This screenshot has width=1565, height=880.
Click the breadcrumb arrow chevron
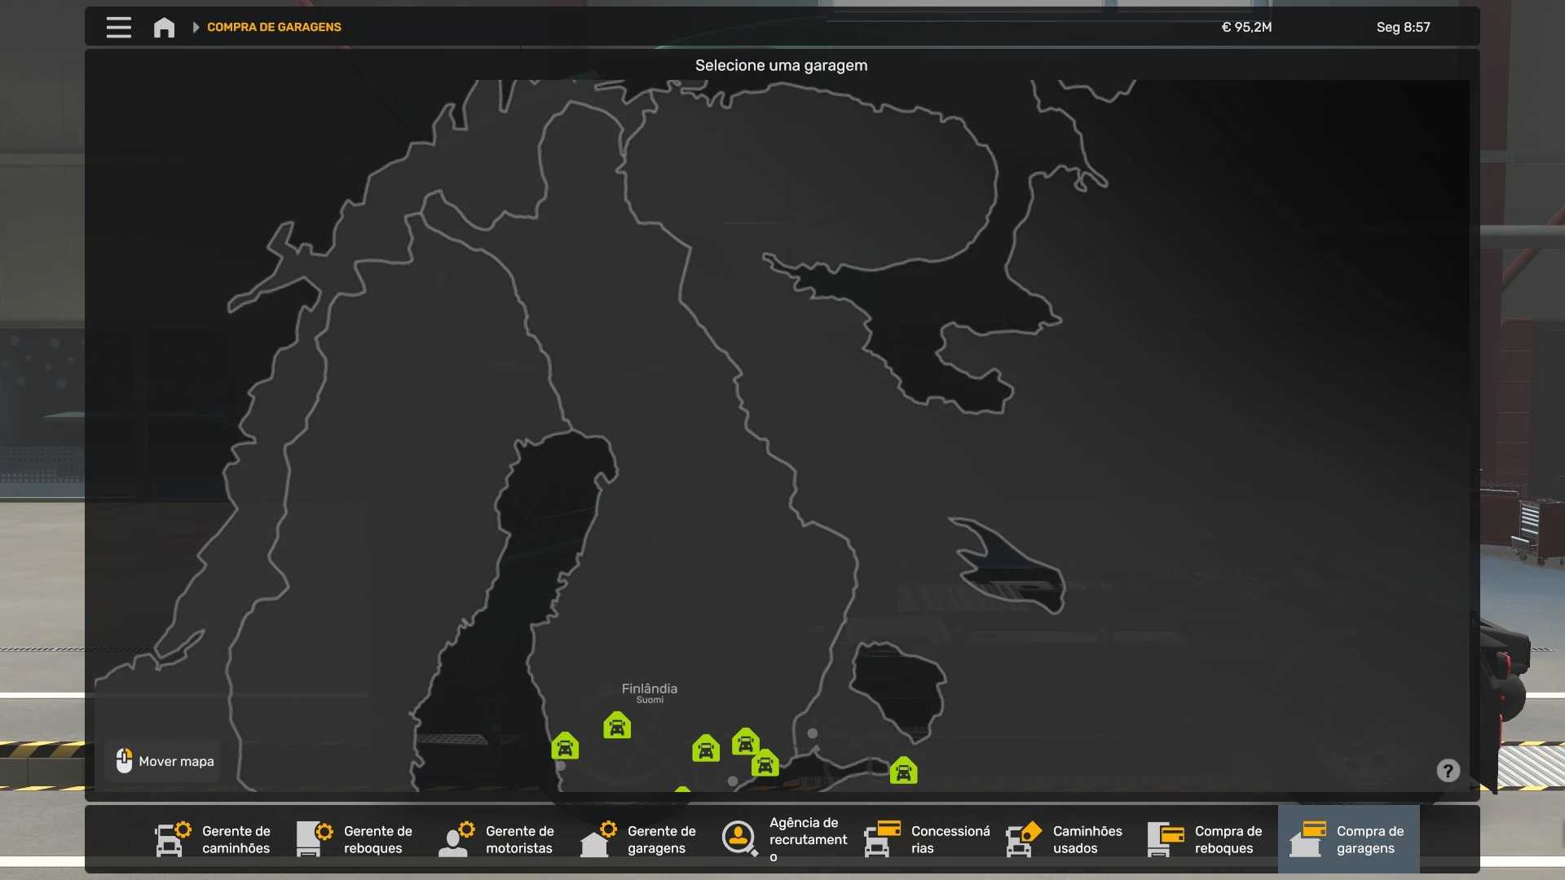[196, 27]
